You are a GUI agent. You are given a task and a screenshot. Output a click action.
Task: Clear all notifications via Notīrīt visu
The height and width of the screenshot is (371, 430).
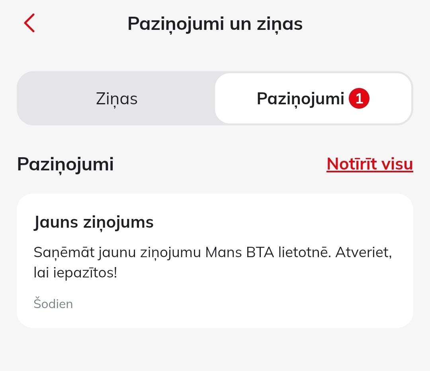(x=369, y=164)
